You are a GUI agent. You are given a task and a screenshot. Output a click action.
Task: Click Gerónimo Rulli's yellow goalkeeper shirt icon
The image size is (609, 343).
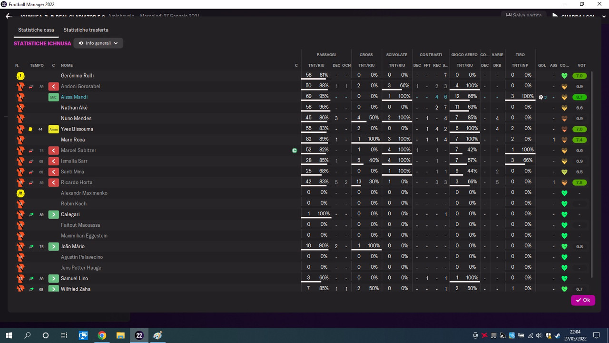pos(20,76)
